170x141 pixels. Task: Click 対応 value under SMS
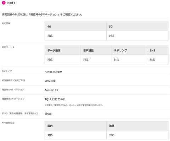click(x=152, y=60)
